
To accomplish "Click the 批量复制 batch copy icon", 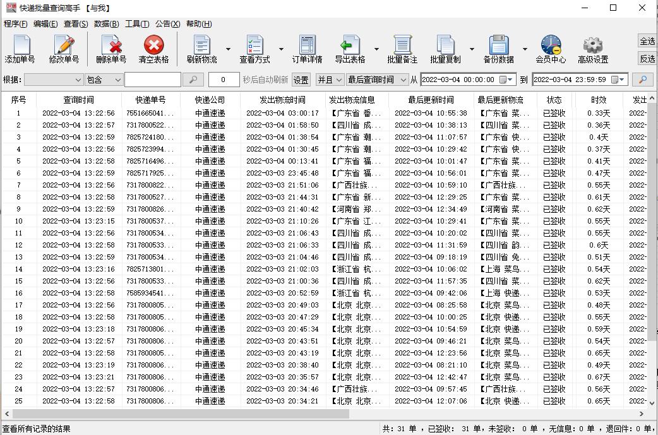I will (x=448, y=49).
